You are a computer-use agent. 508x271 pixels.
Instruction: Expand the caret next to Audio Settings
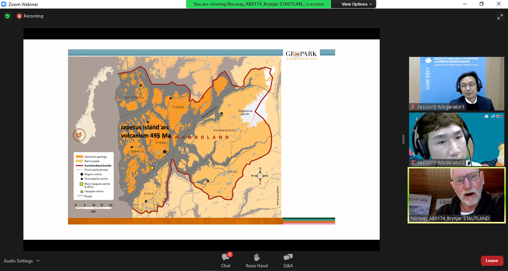(38, 261)
